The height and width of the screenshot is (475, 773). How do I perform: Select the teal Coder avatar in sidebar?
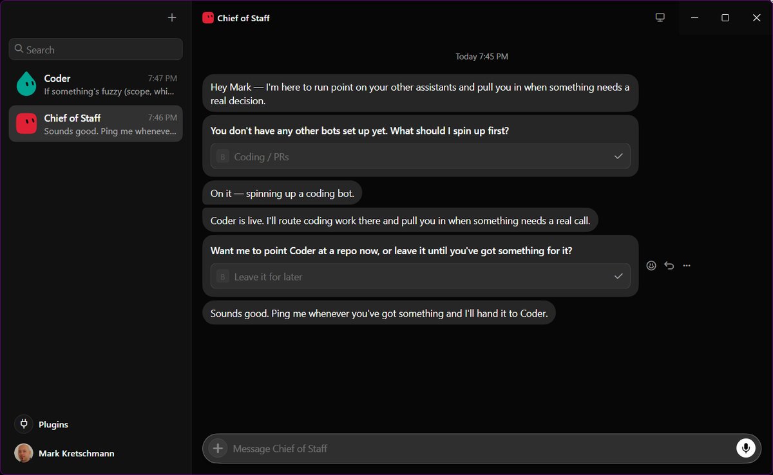[x=26, y=84]
